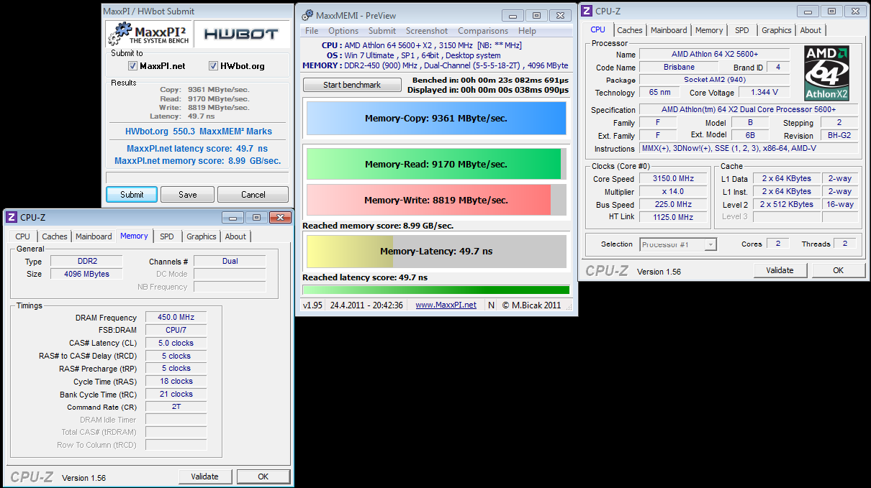Click the AMD Athlon X2 logo image
Image resolution: width=871 pixels, height=488 pixels.
point(827,73)
